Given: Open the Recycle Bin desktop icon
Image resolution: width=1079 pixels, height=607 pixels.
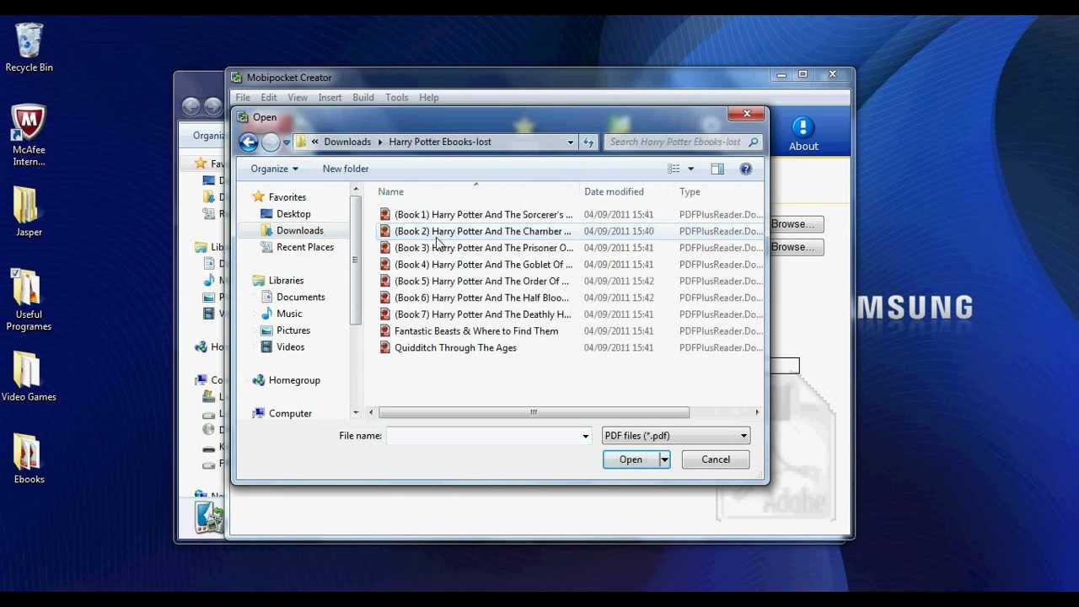Looking at the screenshot, I should pyautogui.click(x=29, y=48).
